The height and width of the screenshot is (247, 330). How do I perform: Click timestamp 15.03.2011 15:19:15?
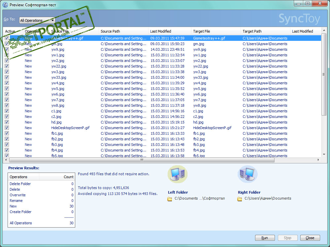point(167,122)
